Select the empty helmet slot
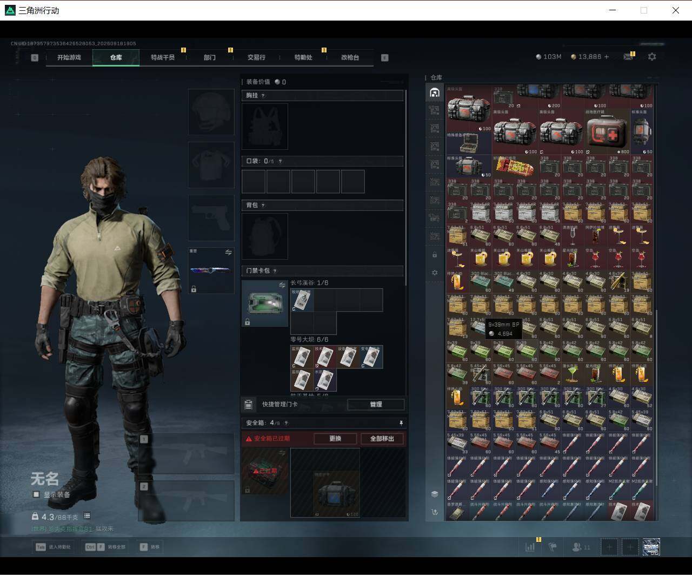The width and height of the screenshot is (692, 575). click(x=211, y=112)
